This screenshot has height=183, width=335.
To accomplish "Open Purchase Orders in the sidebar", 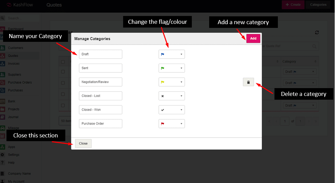I will [20, 82].
